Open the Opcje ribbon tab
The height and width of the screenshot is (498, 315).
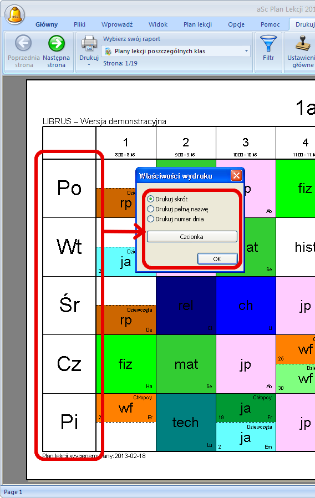tap(236, 24)
